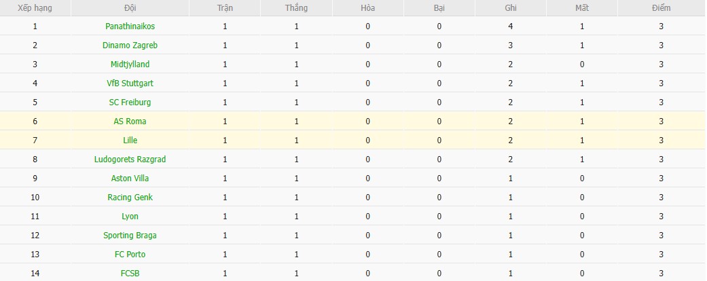The image size is (707, 281).
Task: Open the Panathinaikos team link
Action: 130,26
